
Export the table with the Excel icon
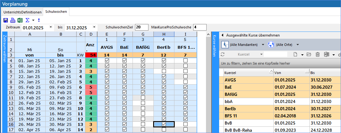pyautogui.click(x=20, y=20)
